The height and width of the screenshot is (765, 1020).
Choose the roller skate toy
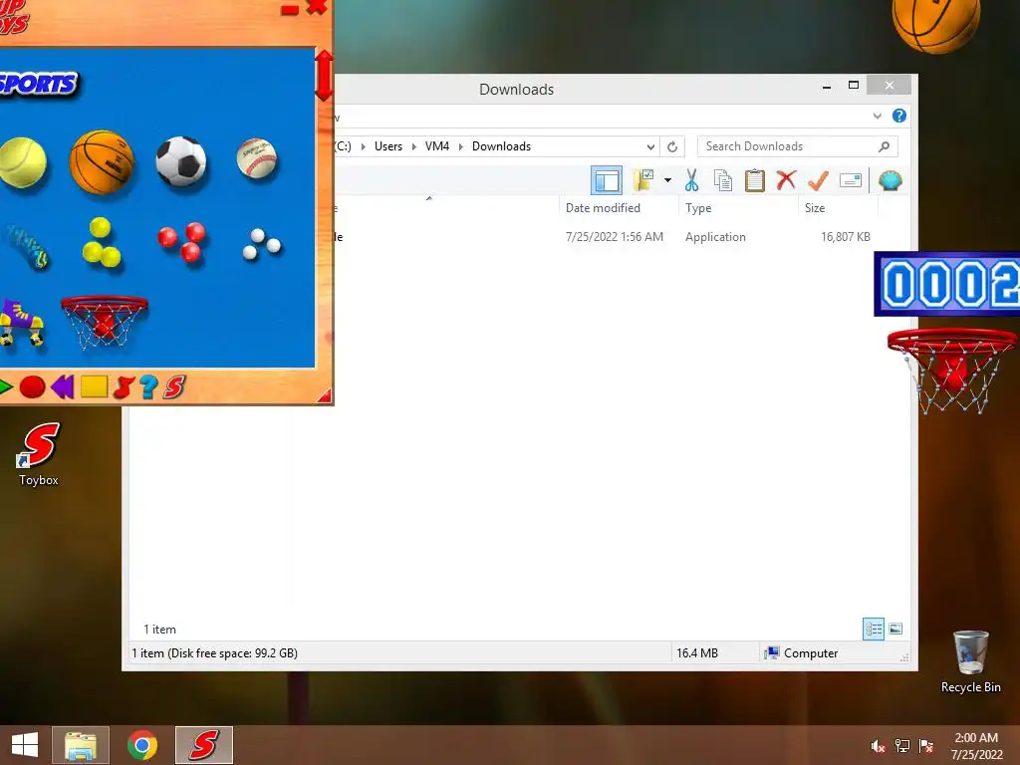(x=22, y=322)
